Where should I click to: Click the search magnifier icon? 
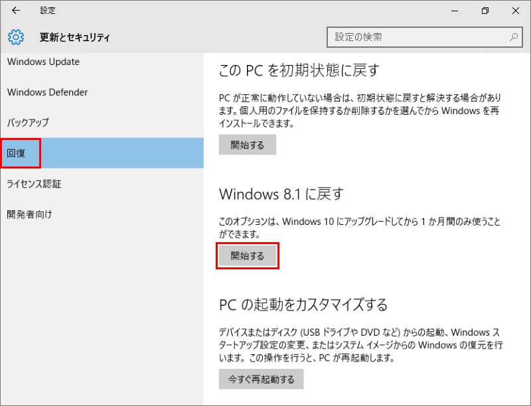(513, 37)
